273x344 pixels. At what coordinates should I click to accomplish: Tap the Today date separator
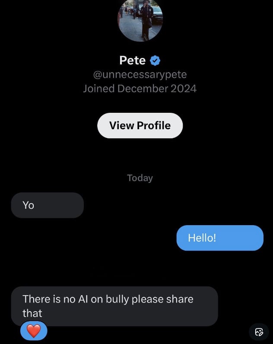click(140, 178)
